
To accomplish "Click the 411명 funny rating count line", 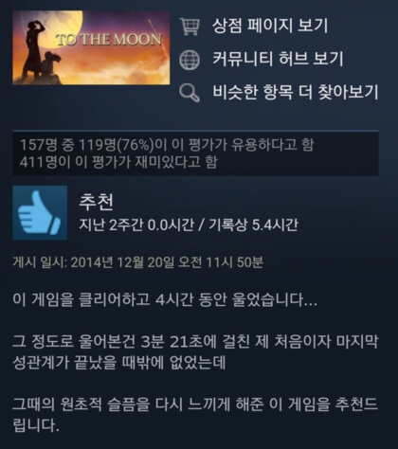I will pyautogui.click(x=118, y=162).
